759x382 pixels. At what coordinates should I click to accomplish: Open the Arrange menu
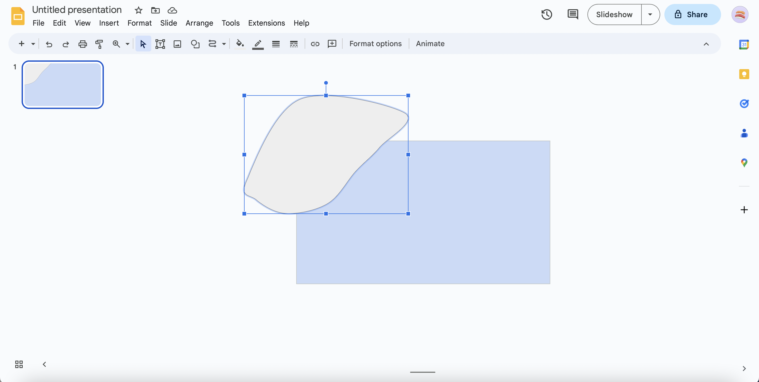199,23
